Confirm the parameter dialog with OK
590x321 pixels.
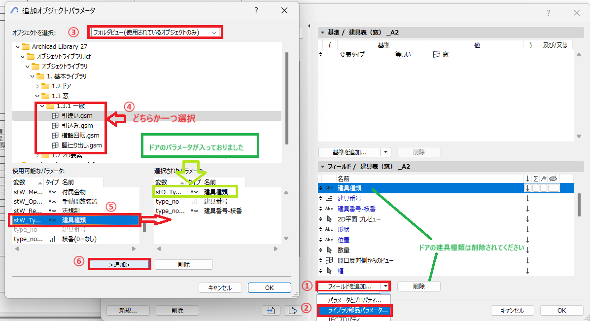coord(270,287)
